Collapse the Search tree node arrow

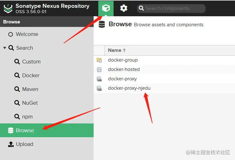[5, 48]
